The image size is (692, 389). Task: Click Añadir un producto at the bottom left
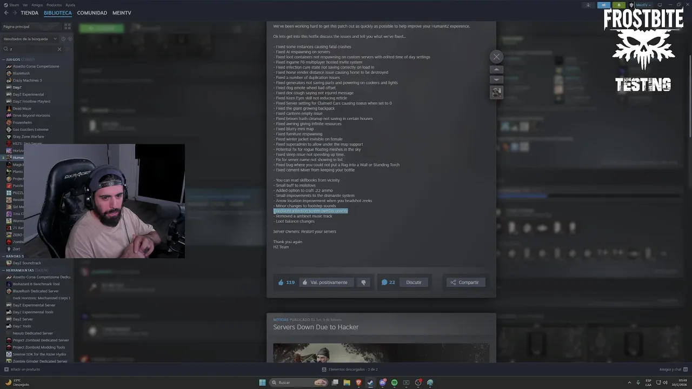pyautogui.click(x=22, y=370)
